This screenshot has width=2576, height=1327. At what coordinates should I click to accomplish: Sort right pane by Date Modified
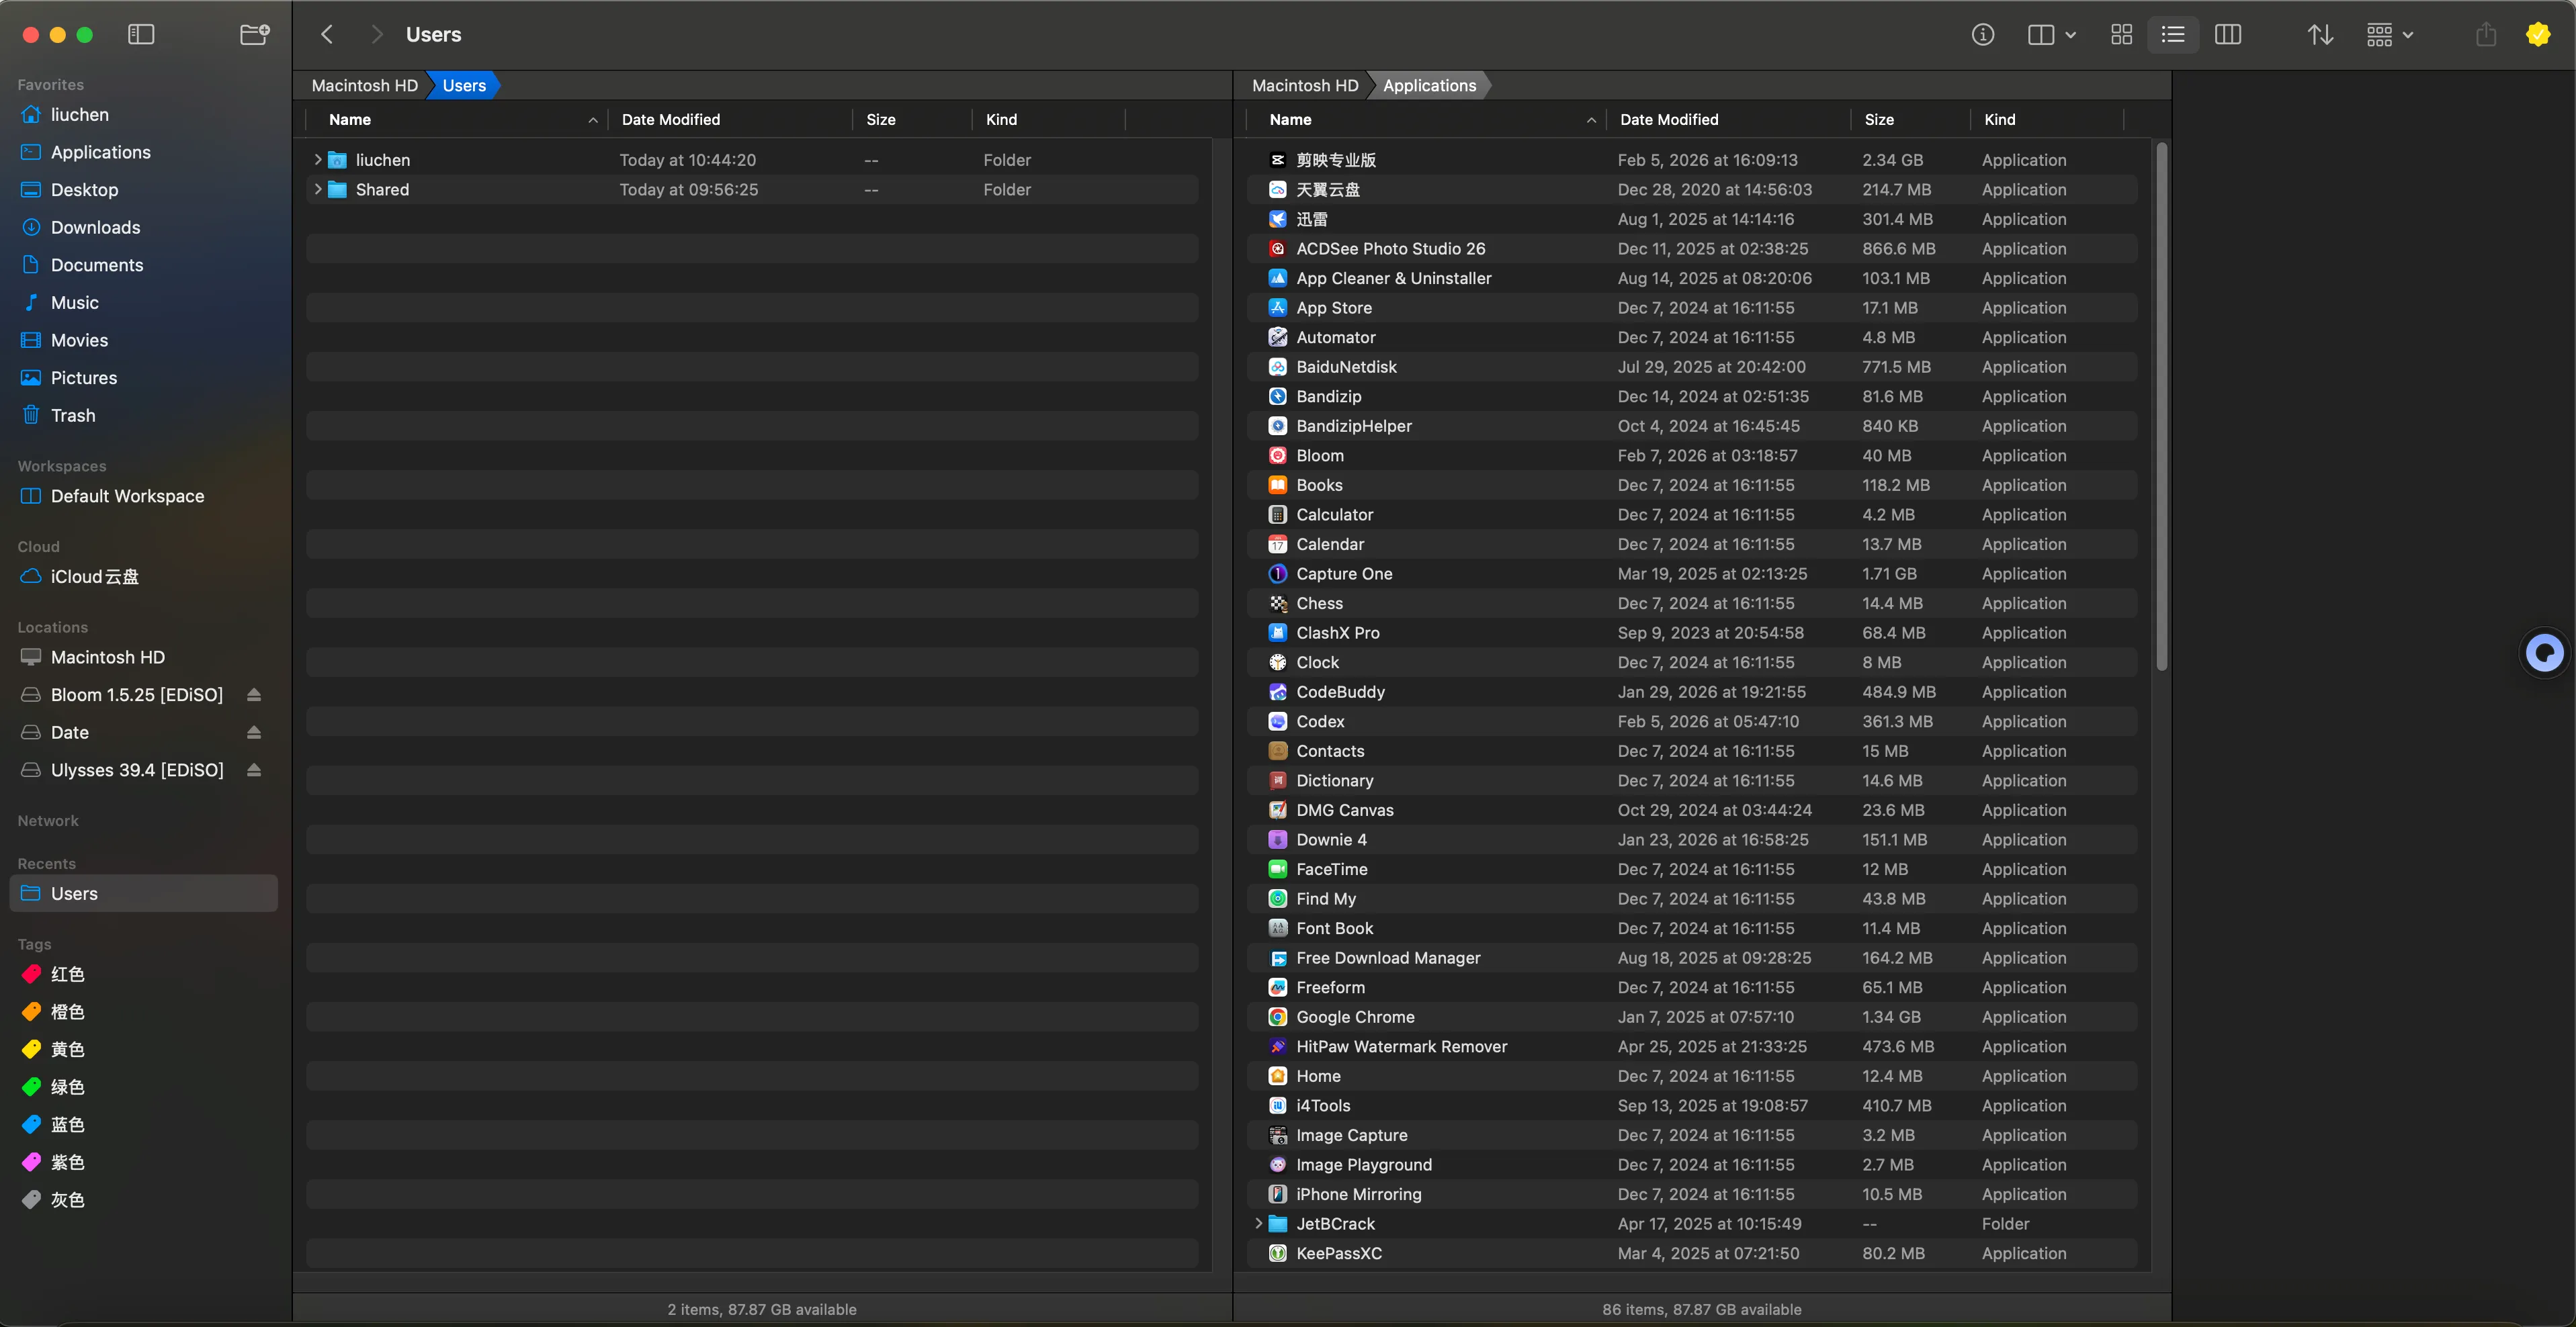[1728, 120]
